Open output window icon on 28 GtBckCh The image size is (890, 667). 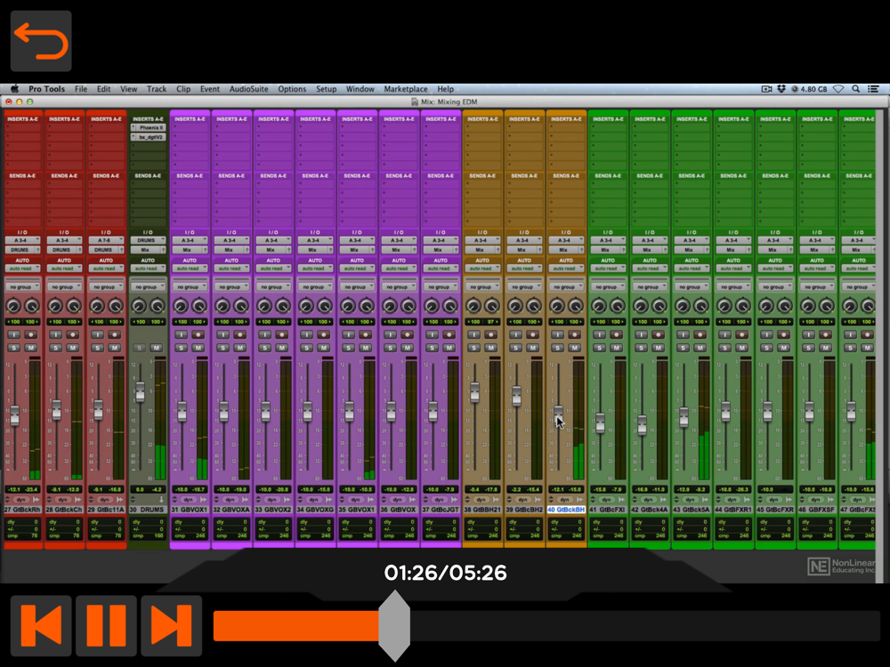coord(78,500)
